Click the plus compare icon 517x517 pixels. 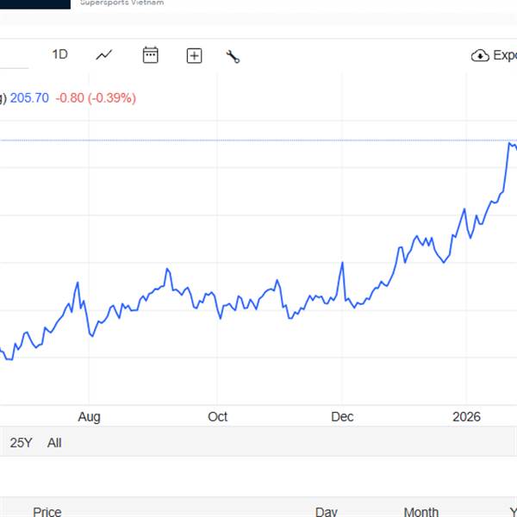pos(195,56)
